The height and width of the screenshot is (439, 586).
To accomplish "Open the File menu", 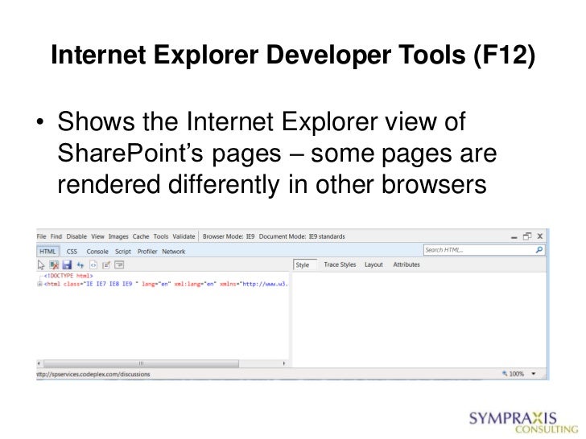I will pos(41,236).
